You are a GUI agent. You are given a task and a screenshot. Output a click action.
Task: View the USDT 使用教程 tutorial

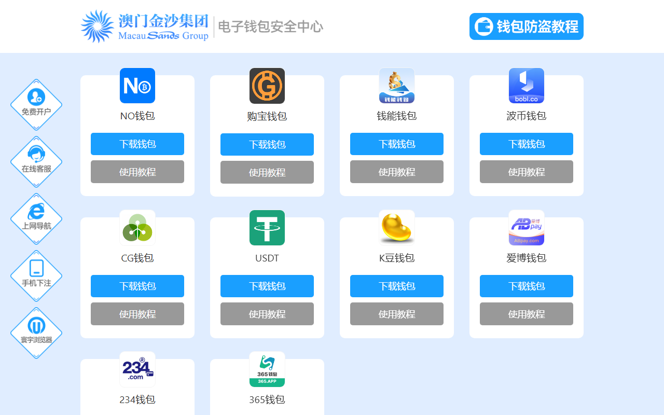point(267,314)
